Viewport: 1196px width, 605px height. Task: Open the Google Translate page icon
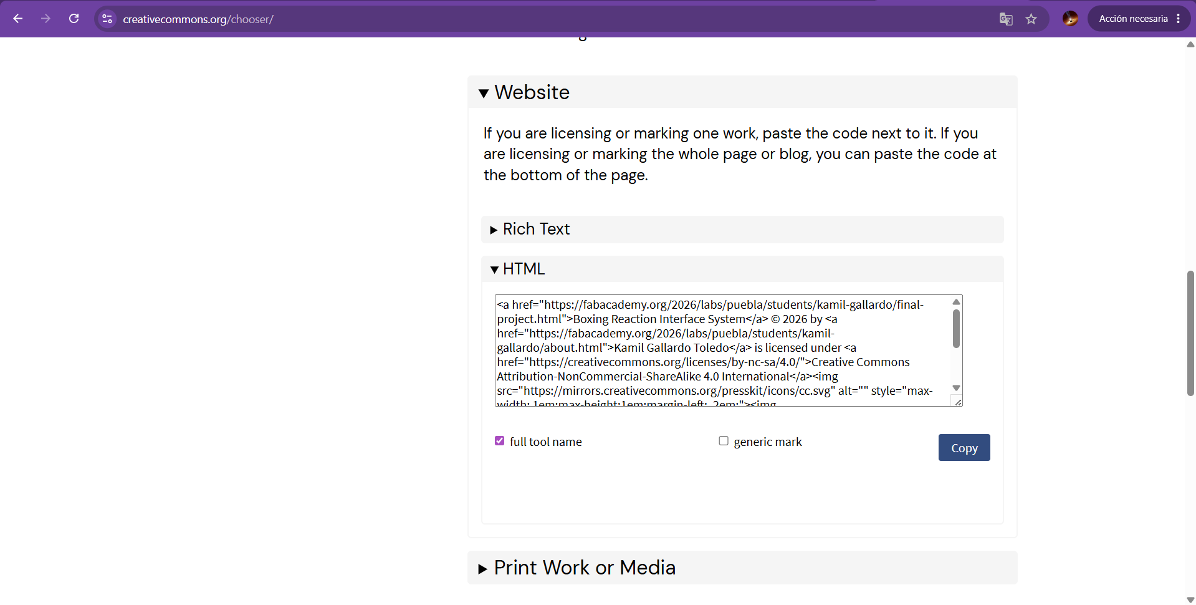pos(1006,19)
